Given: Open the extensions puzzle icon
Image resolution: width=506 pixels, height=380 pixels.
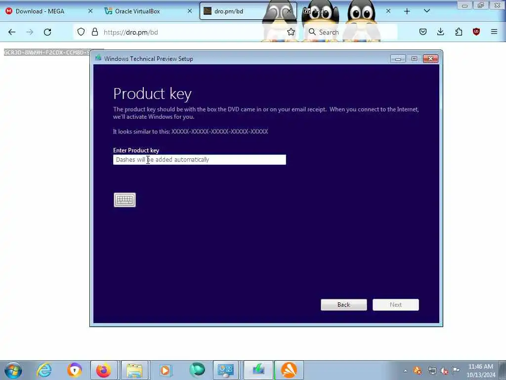Looking at the screenshot, I should [459, 32].
